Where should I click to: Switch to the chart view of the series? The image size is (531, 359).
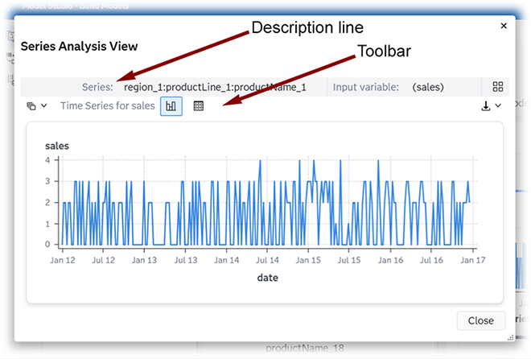pos(171,105)
